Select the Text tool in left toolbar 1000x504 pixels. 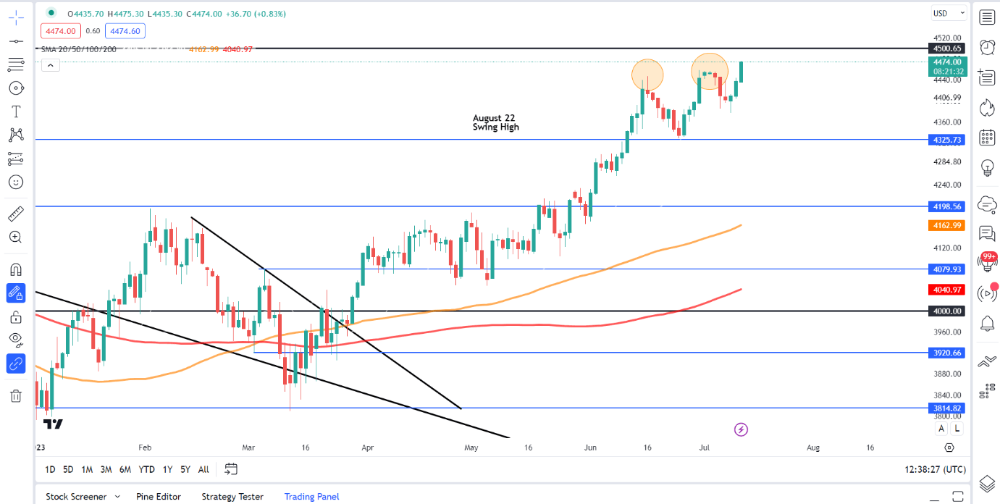pyautogui.click(x=16, y=112)
